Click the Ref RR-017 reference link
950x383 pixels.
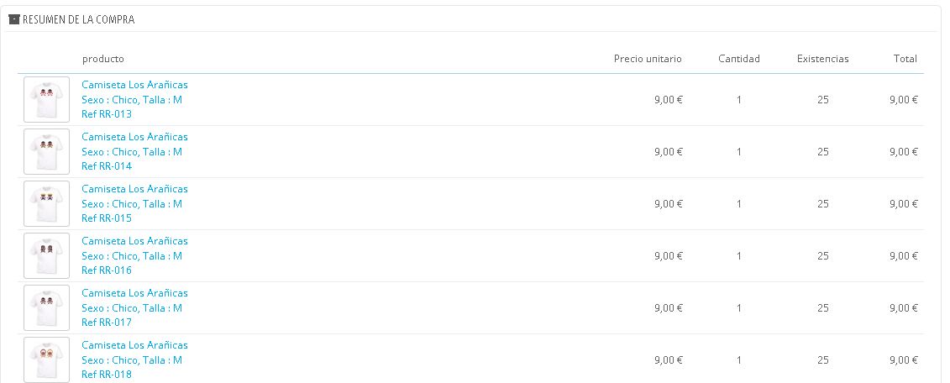pyautogui.click(x=107, y=323)
